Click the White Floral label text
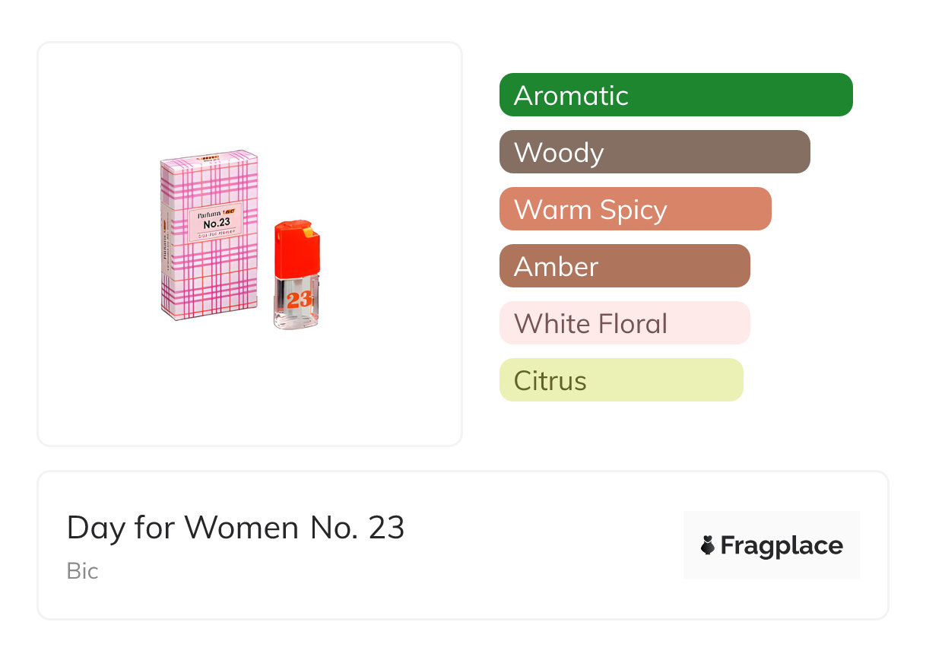 coord(591,324)
